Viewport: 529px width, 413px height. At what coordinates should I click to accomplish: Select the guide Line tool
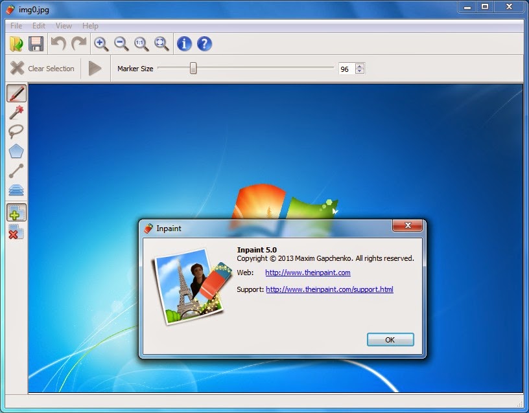coord(16,171)
